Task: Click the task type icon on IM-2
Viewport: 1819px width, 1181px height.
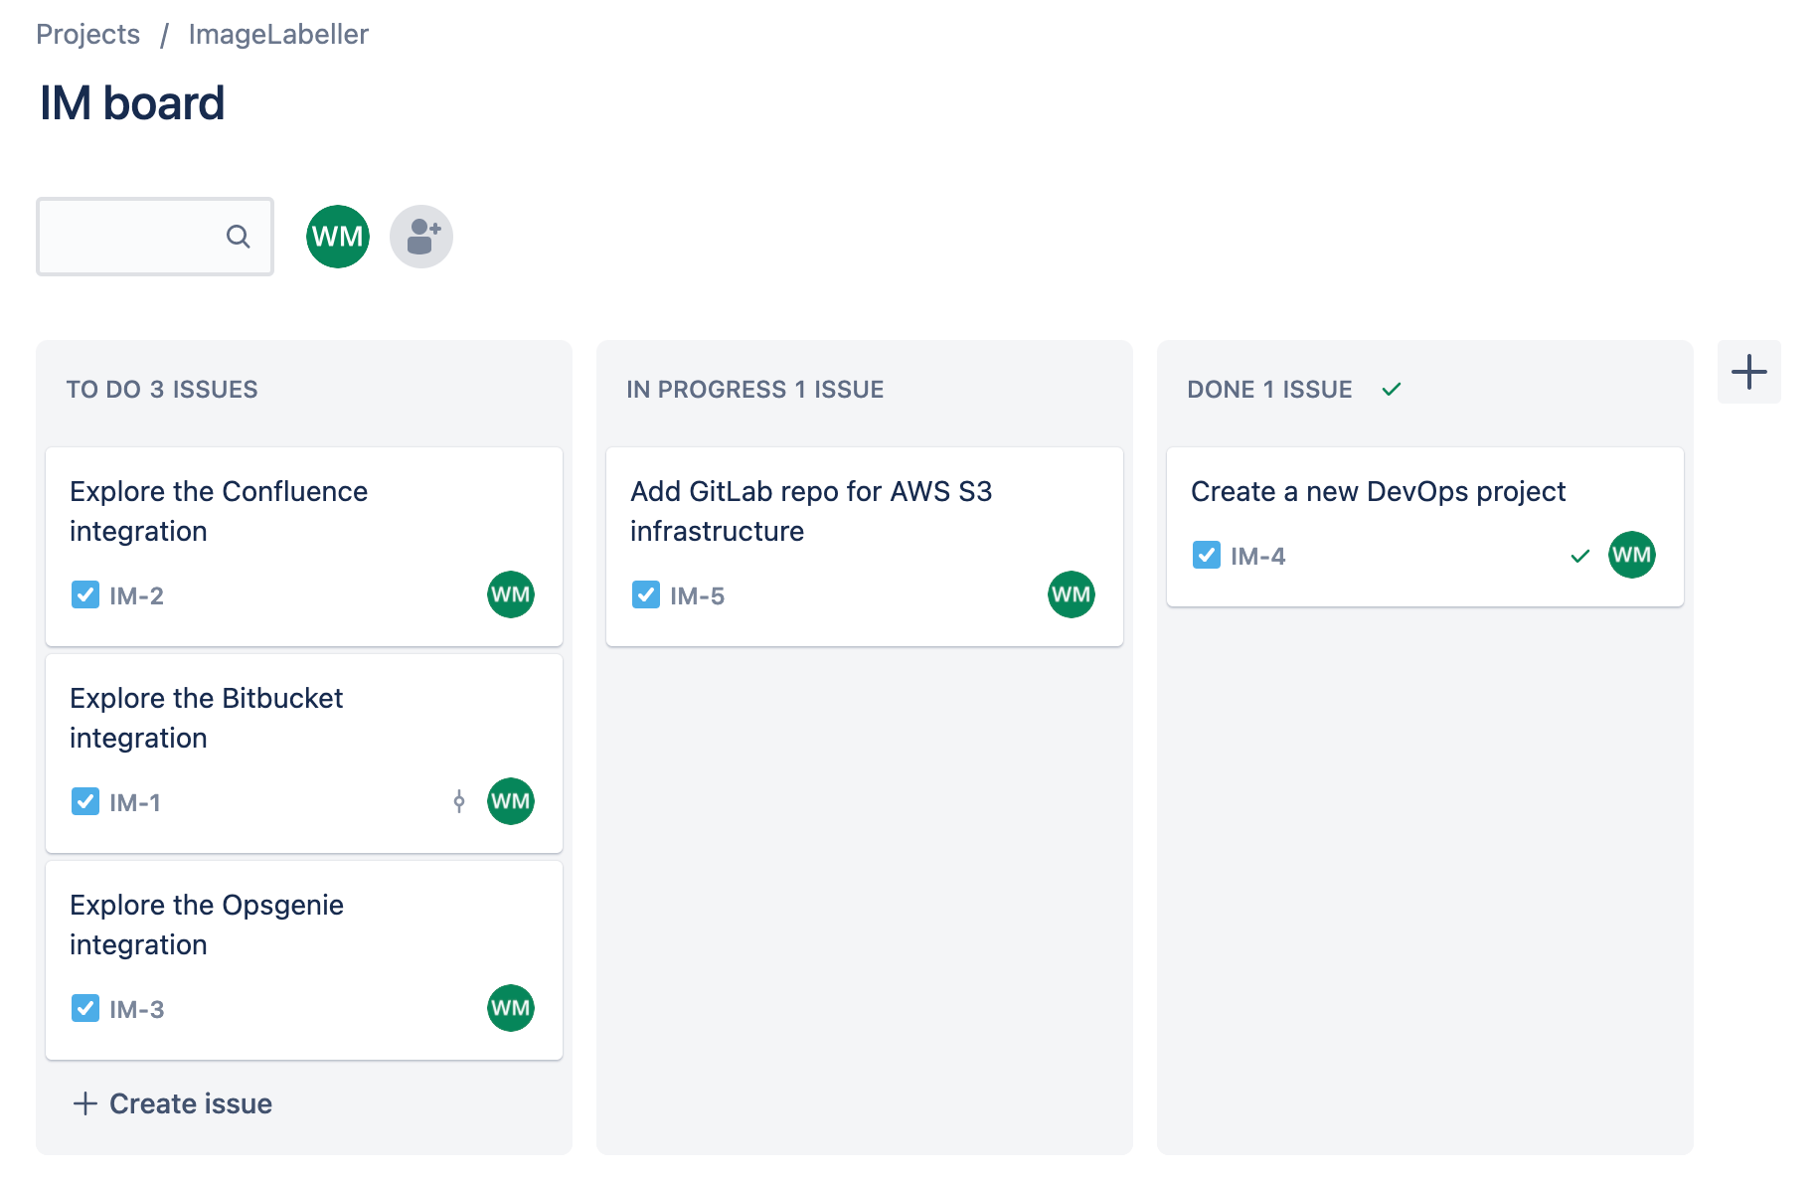Action: click(85, 594)
